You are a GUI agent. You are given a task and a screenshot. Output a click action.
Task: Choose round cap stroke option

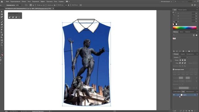click(183, 60)
